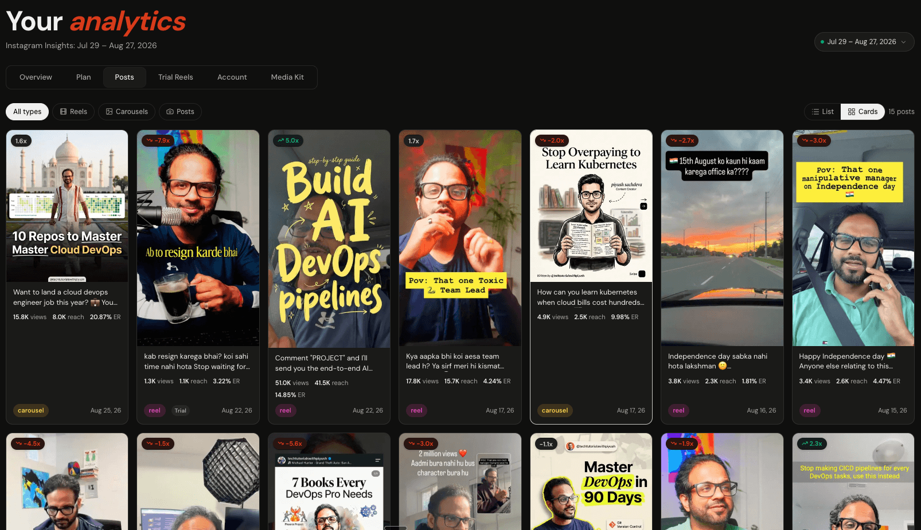Switch to Cards view
Screen dimensions: 921x530
point(863,112)
